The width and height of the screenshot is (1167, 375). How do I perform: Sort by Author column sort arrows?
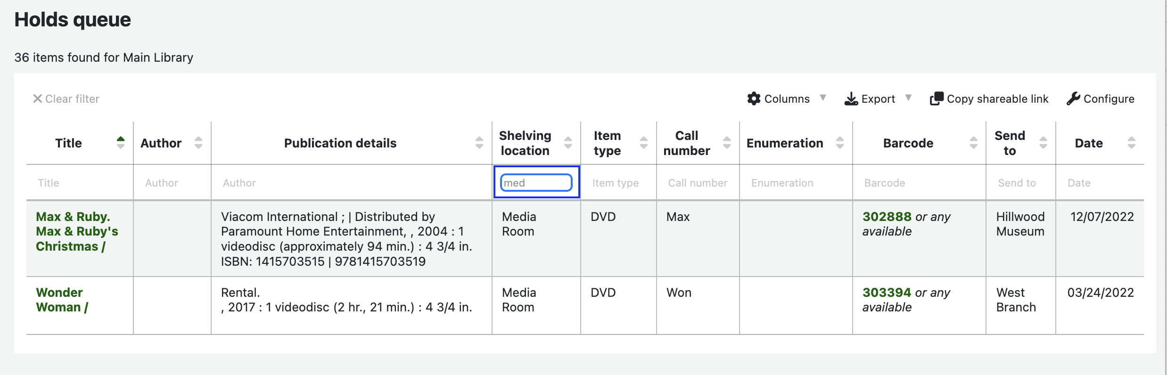pos(198,143)
